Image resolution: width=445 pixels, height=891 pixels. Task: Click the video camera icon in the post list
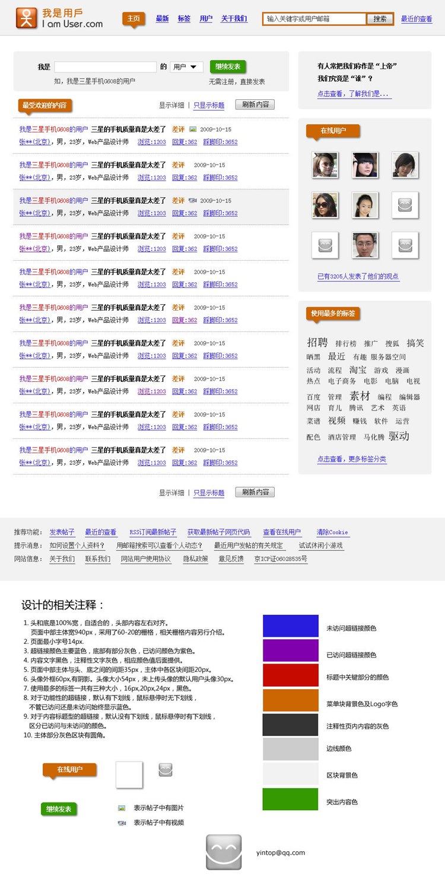point(192,200)
